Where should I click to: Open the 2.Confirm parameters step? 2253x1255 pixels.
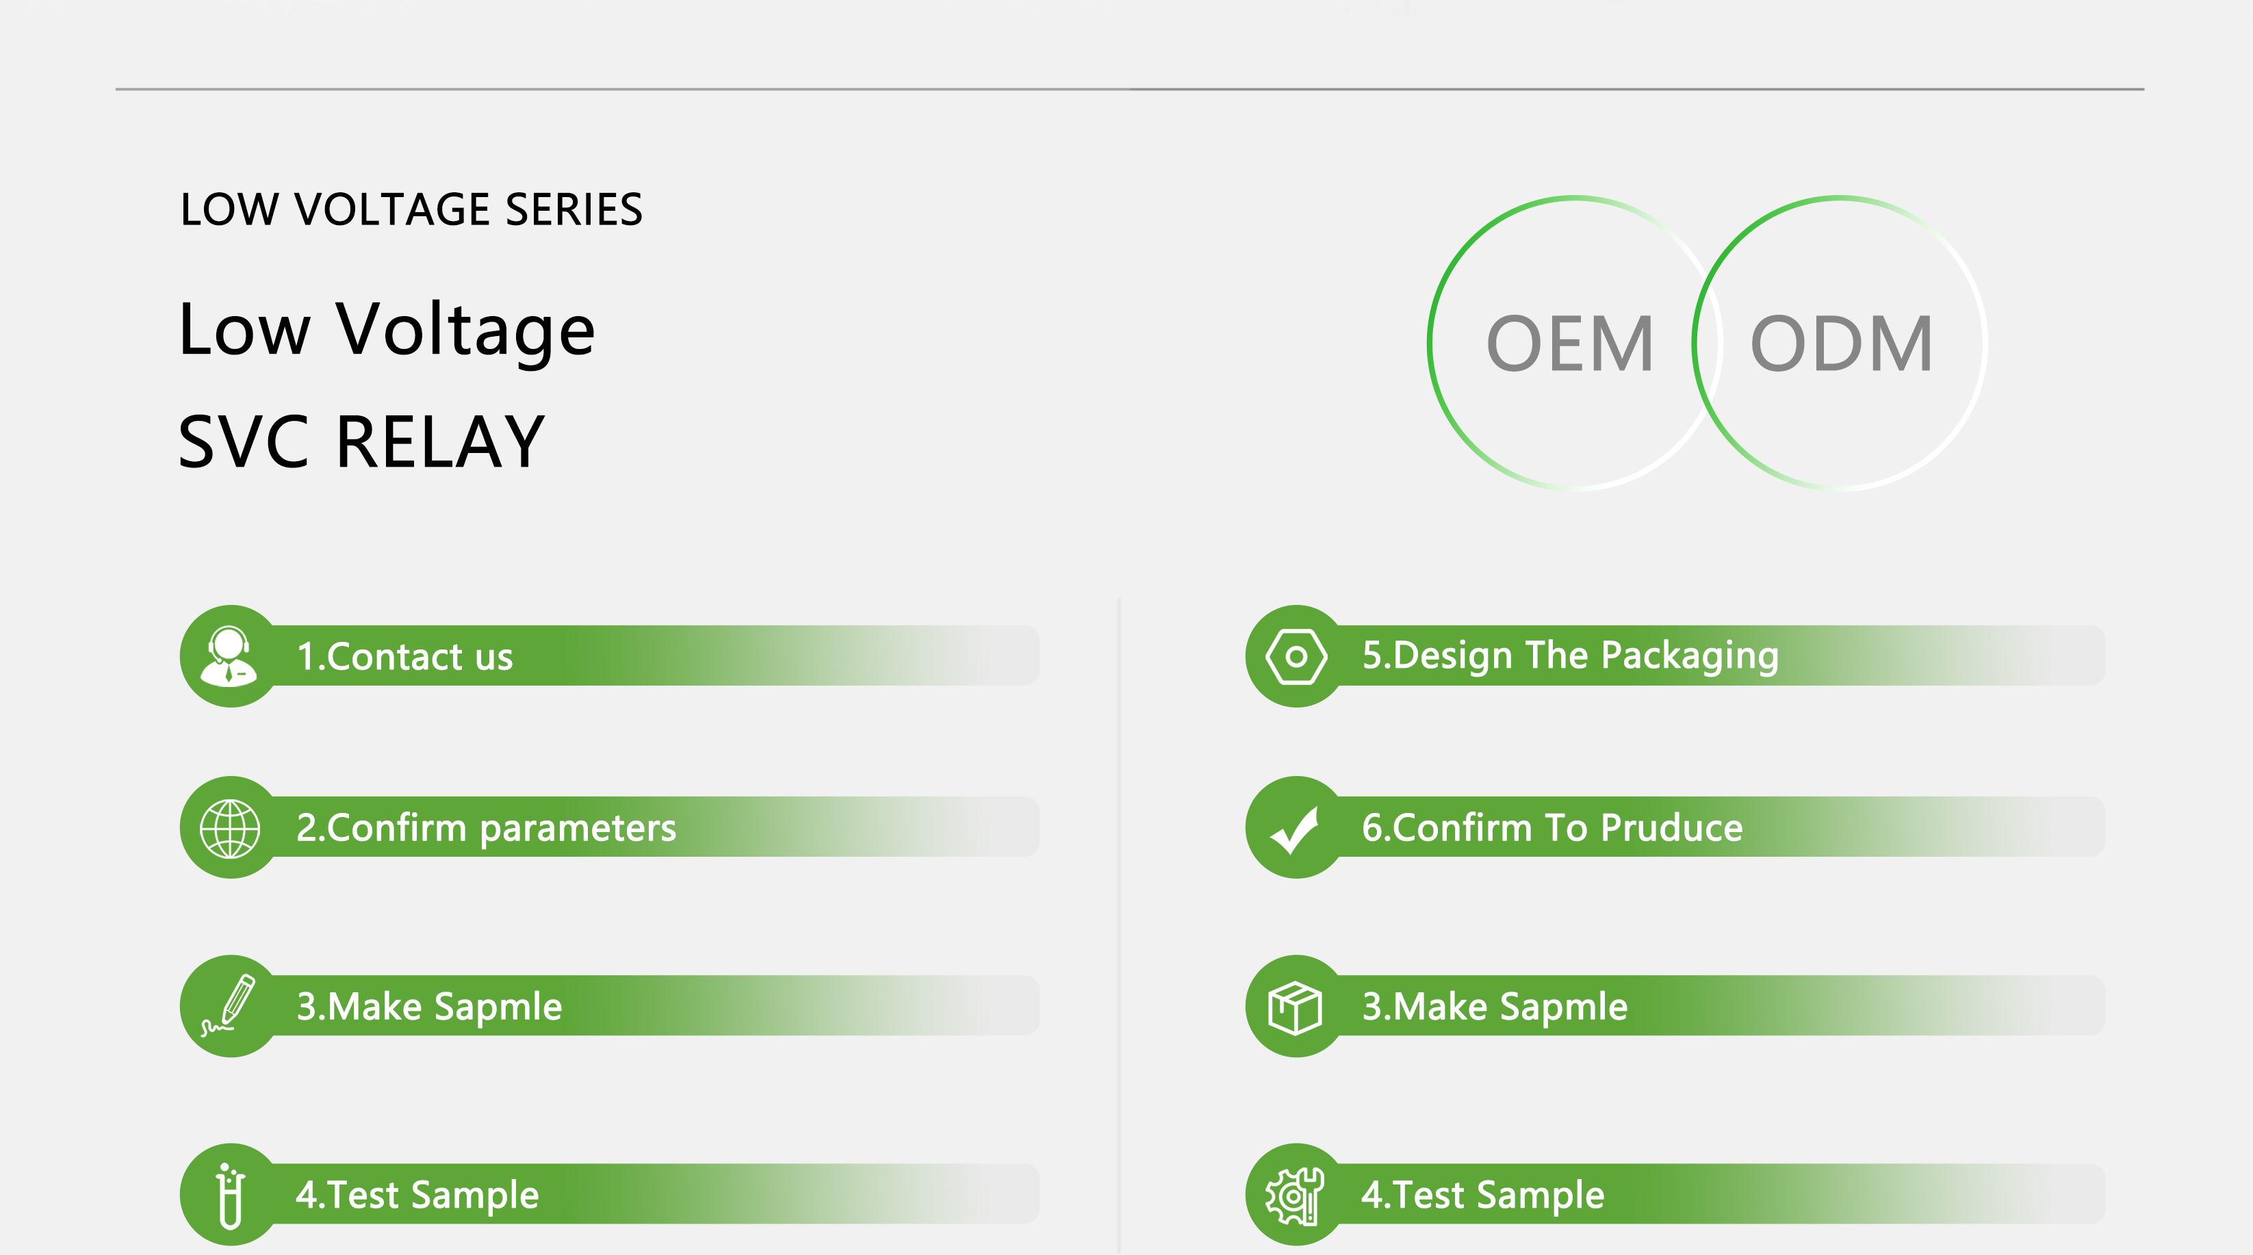click(x=610, y=827)
